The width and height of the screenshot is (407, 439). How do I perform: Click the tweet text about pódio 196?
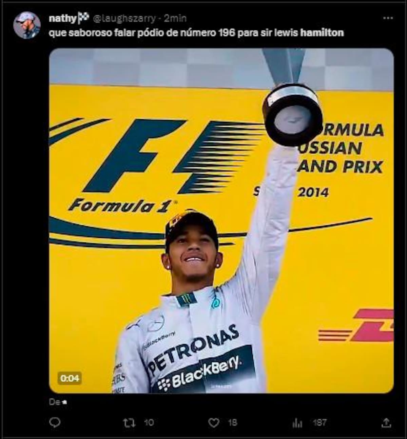click(x=196, y=33)
